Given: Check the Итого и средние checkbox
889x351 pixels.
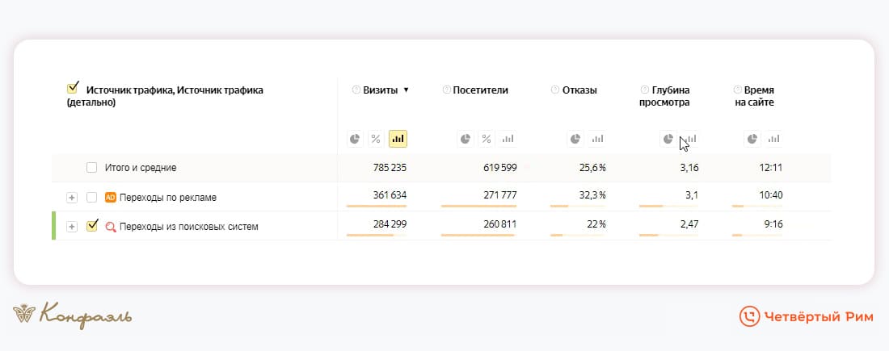Looking at the screenshot, I should click(x=92, y=168).
